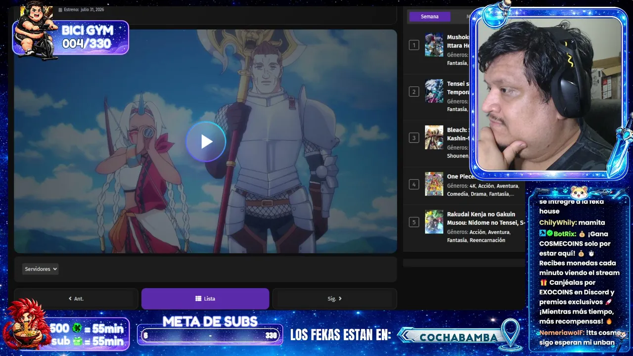
Task: Click the 4K genre tag under One Piece
Action: 472,186
